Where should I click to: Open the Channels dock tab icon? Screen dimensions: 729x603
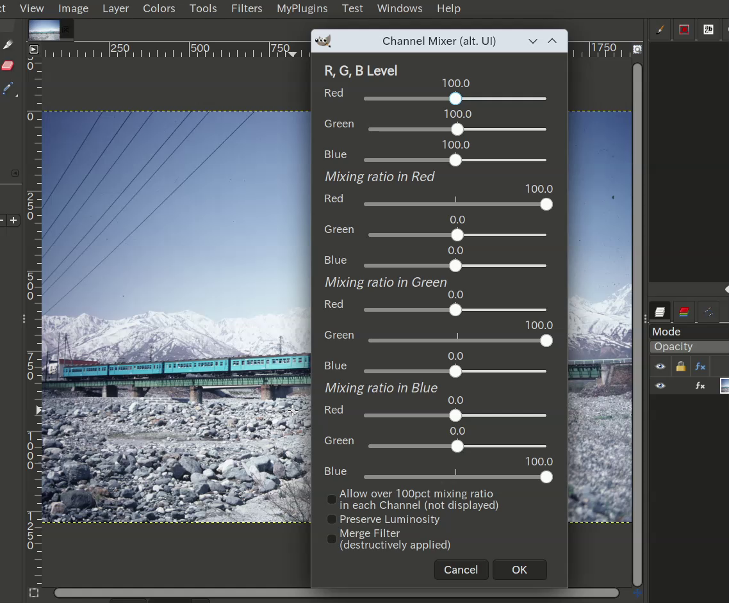tap(684, 312)
